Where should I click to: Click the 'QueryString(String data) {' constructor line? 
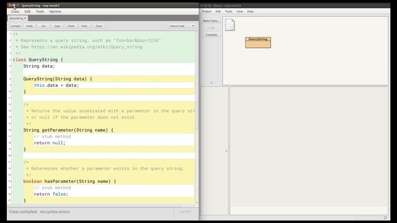58,79
